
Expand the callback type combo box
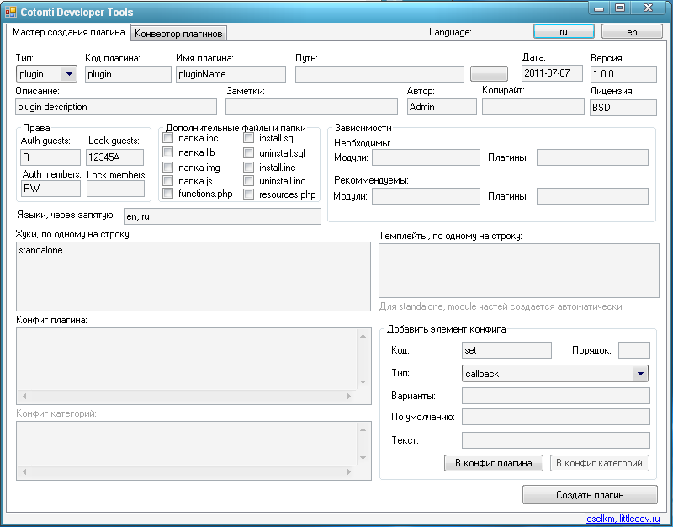(x=640, y=373)
